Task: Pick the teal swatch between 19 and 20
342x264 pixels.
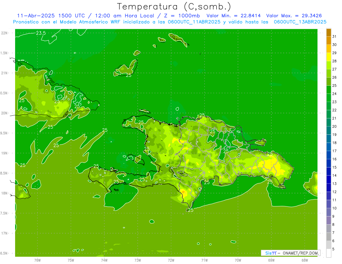Action: click(329, 130)
